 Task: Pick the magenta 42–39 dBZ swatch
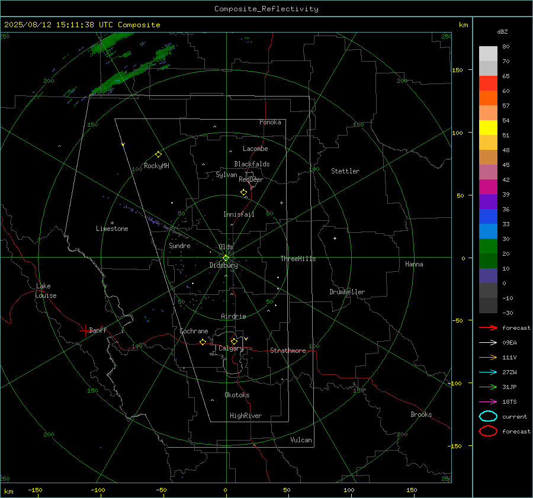click(x=488, y=187)
